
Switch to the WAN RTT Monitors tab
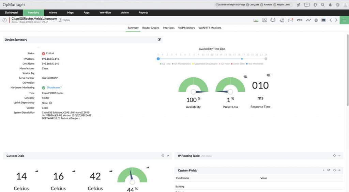(210, 28)
